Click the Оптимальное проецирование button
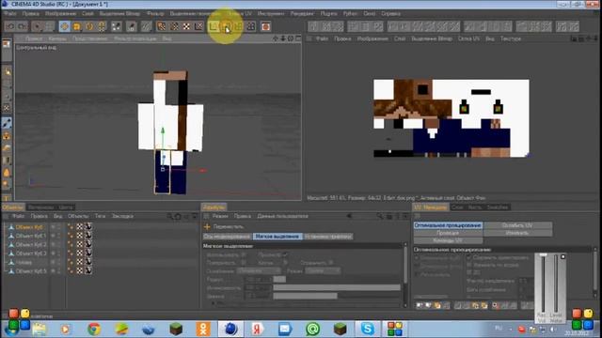 point(448,225)
